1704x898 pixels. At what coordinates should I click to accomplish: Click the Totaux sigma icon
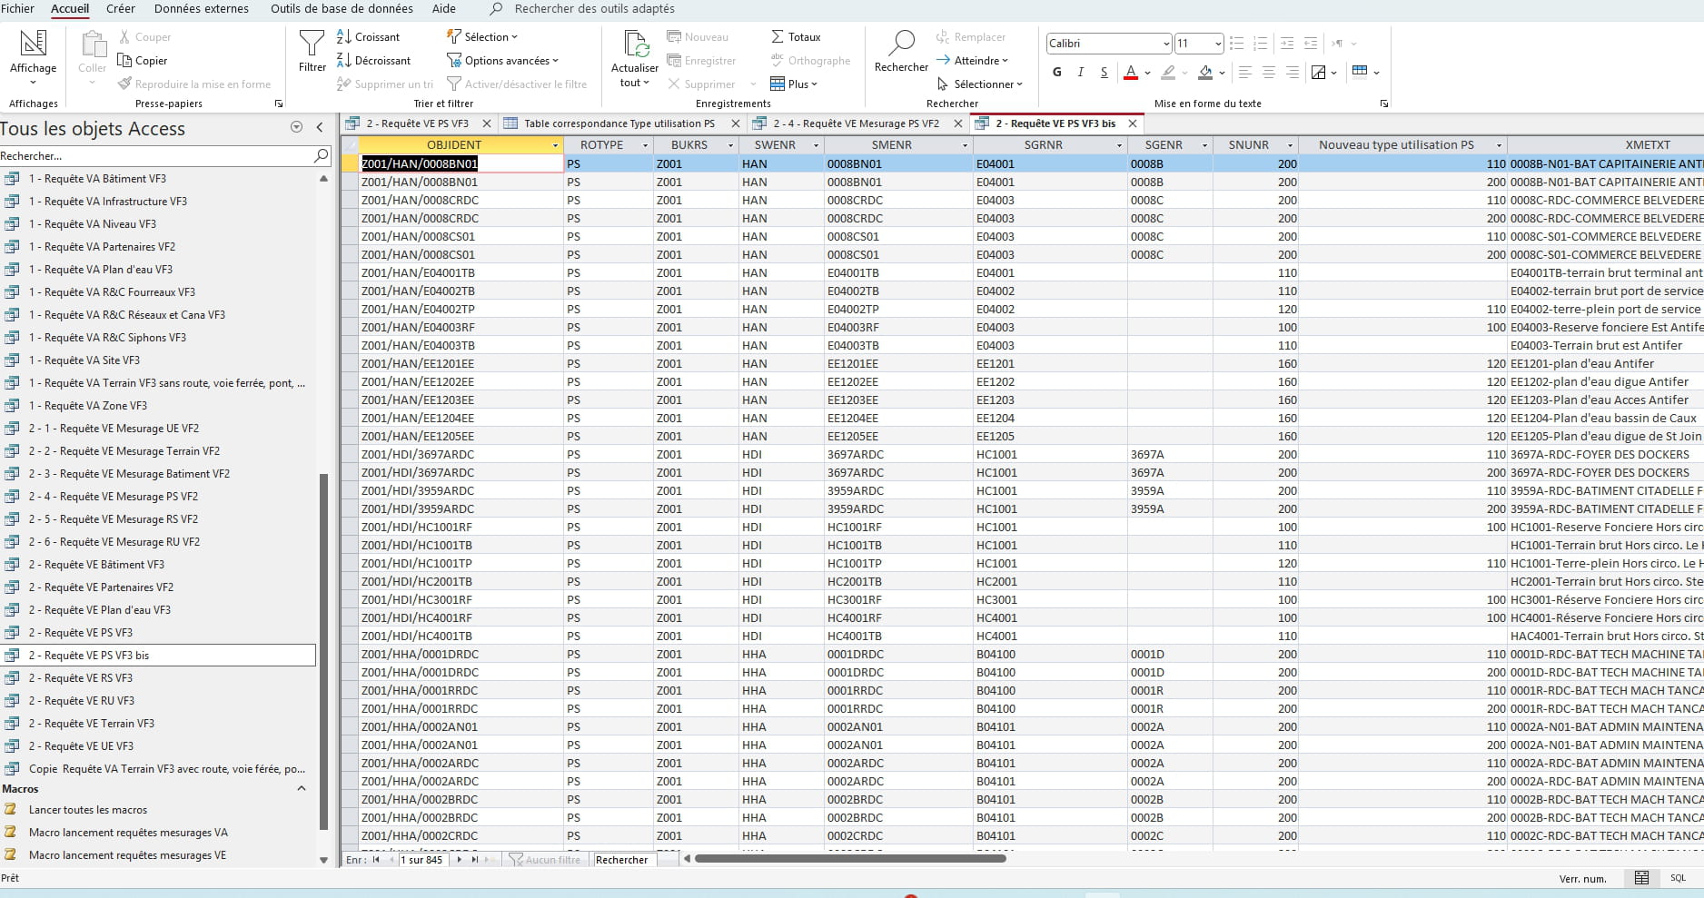click(x=778, y=37)
